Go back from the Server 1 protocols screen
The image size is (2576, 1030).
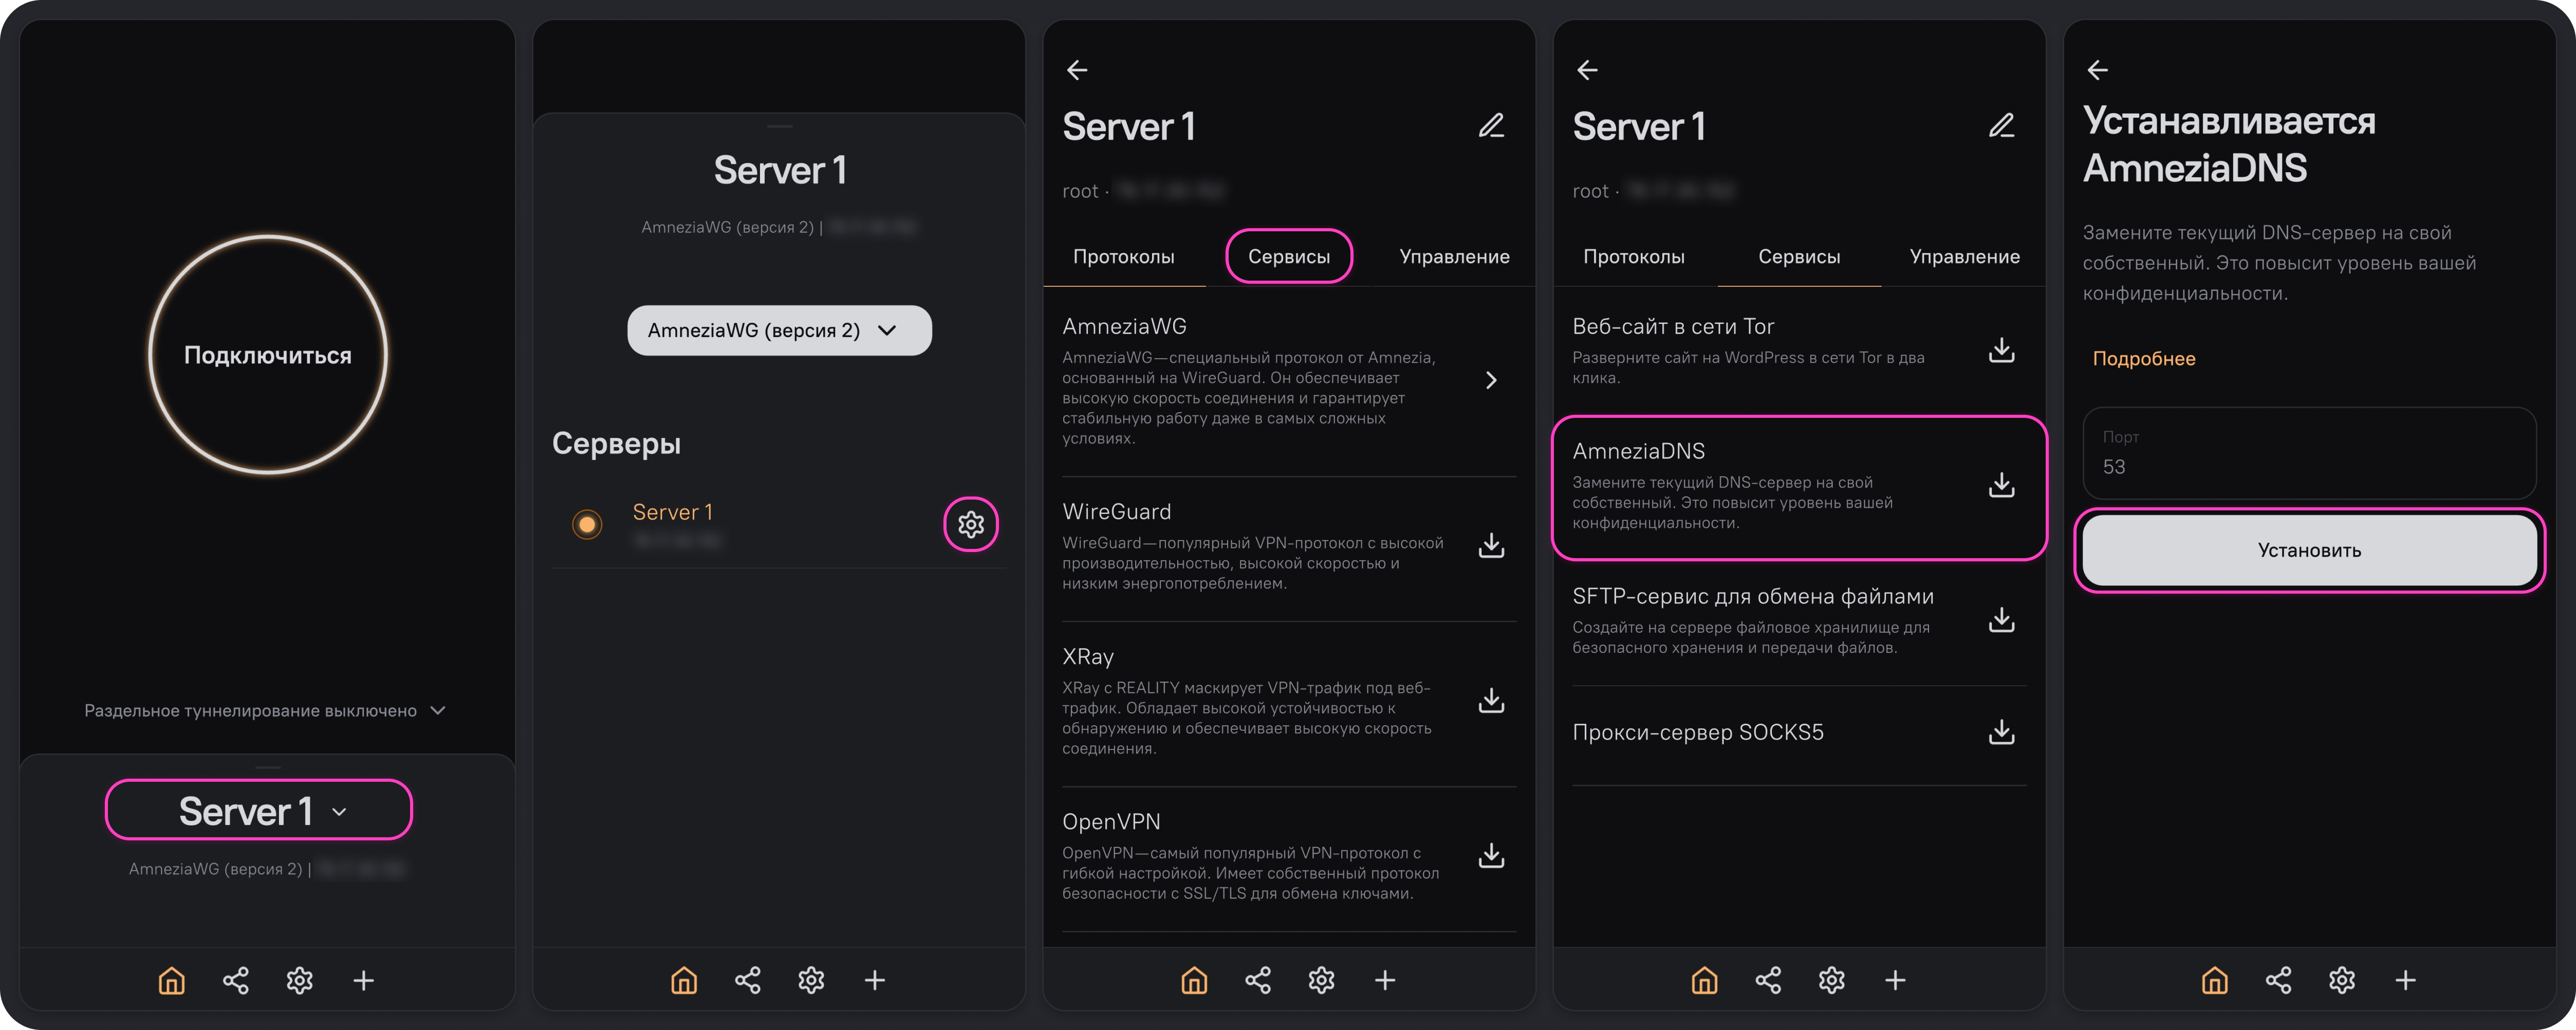[1077, 70]
